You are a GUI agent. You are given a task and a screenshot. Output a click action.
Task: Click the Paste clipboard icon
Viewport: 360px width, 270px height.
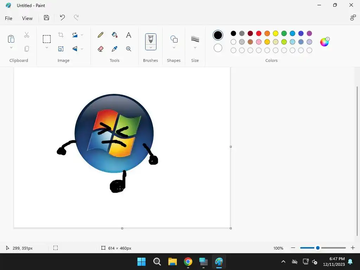click(x=11, y=39)
